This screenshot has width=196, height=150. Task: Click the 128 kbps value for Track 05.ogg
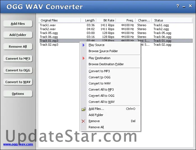(108, 33)
